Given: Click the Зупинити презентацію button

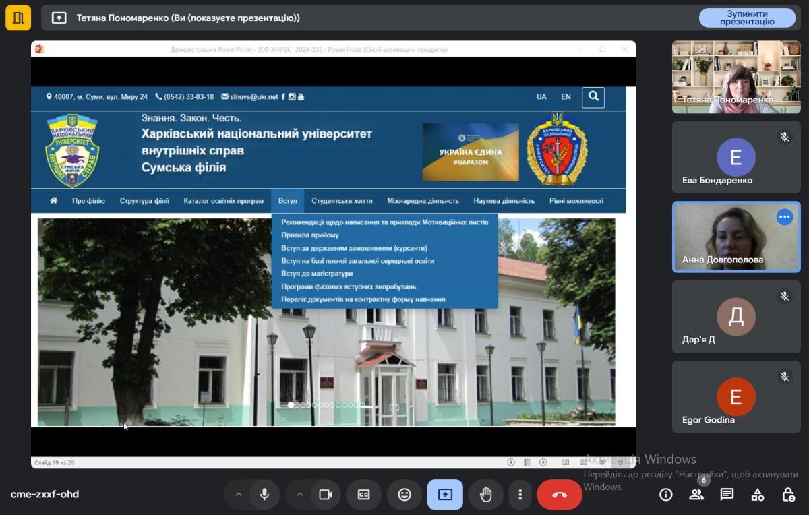Looking at the screenshot, I should (x=747, y=18).
